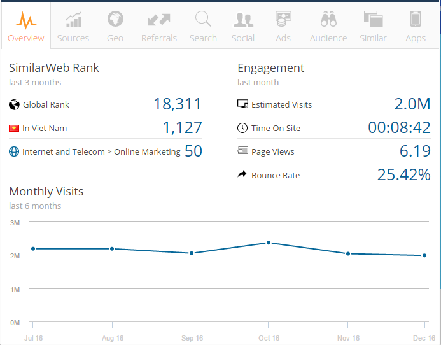
Task: Click the Similar windows icon
Action: click(373, 19)
